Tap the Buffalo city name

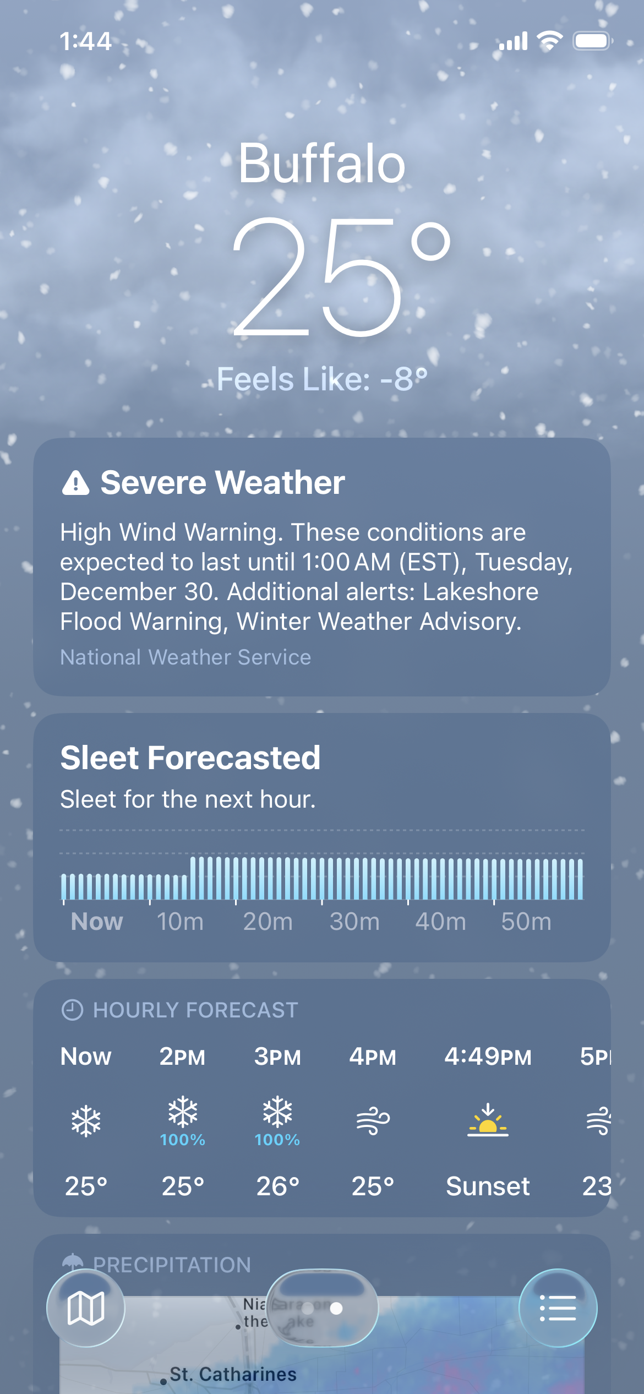click(321, 163)
